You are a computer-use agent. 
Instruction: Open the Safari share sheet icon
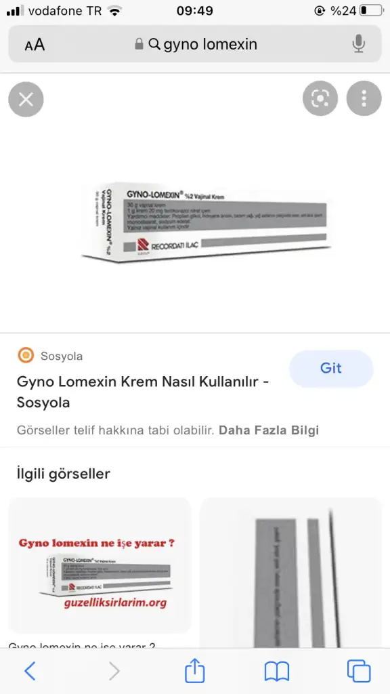(x=195, y=670)
